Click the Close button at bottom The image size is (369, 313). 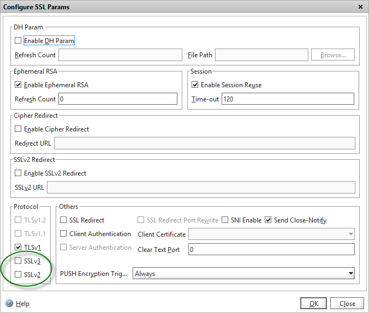tap(347, 304)
